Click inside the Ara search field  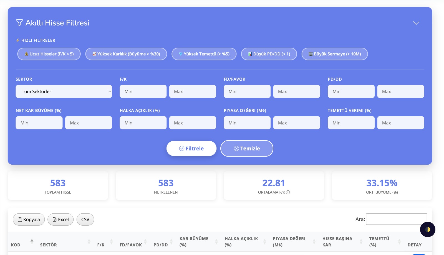click(396, 219)
